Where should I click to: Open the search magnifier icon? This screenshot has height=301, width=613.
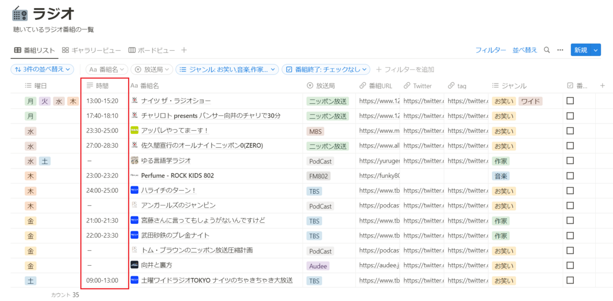(547, 50)
